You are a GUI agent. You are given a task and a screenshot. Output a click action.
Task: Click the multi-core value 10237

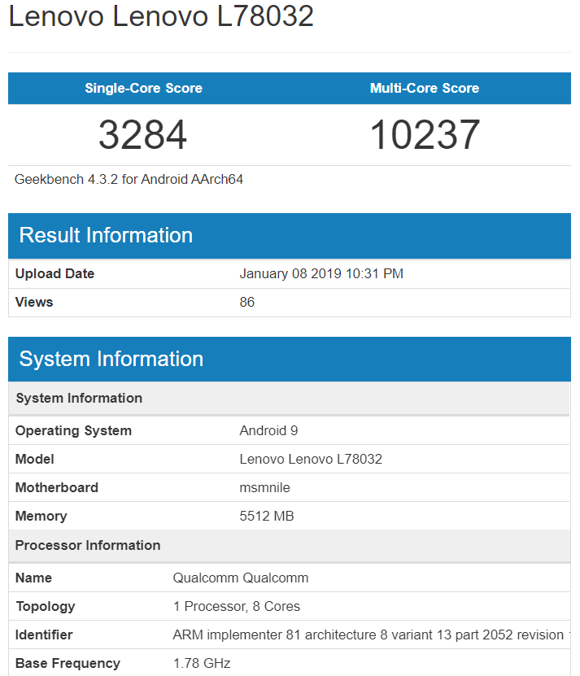click(x=425, y=134)
